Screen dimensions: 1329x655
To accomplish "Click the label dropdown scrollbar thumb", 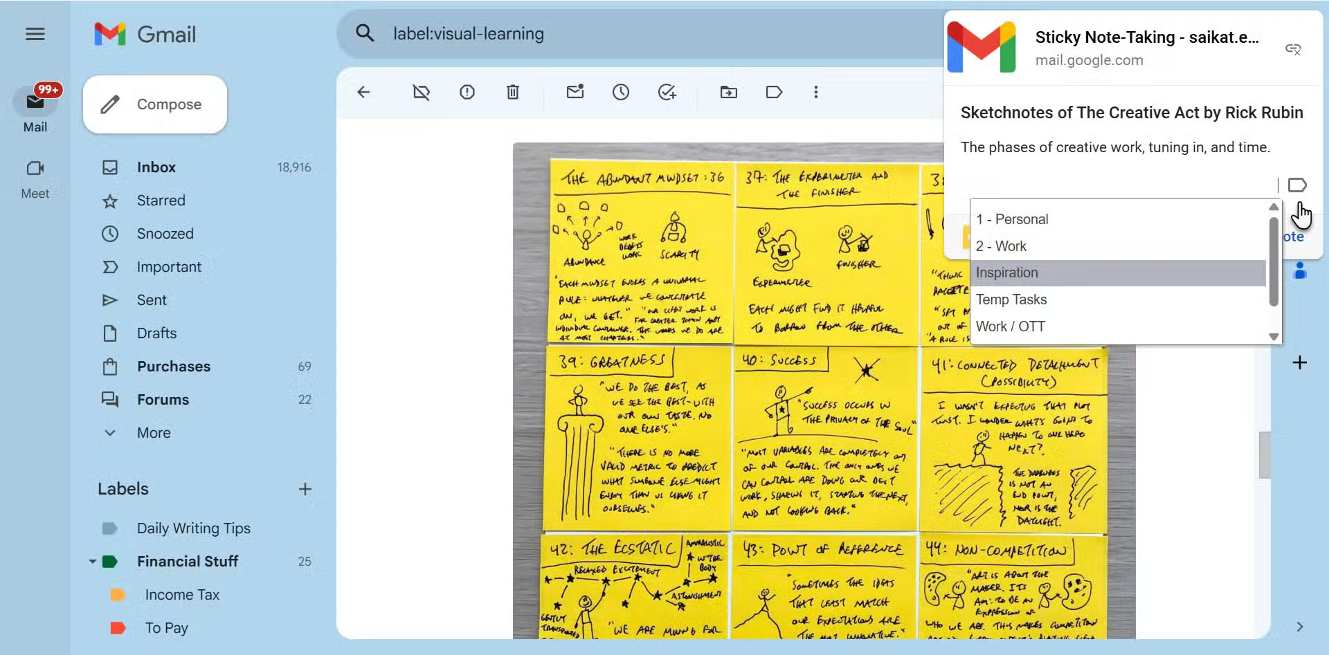I will (1274, 261).
